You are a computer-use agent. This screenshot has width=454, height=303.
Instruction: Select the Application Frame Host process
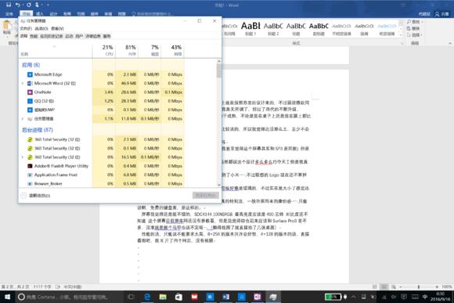(101, 175)
